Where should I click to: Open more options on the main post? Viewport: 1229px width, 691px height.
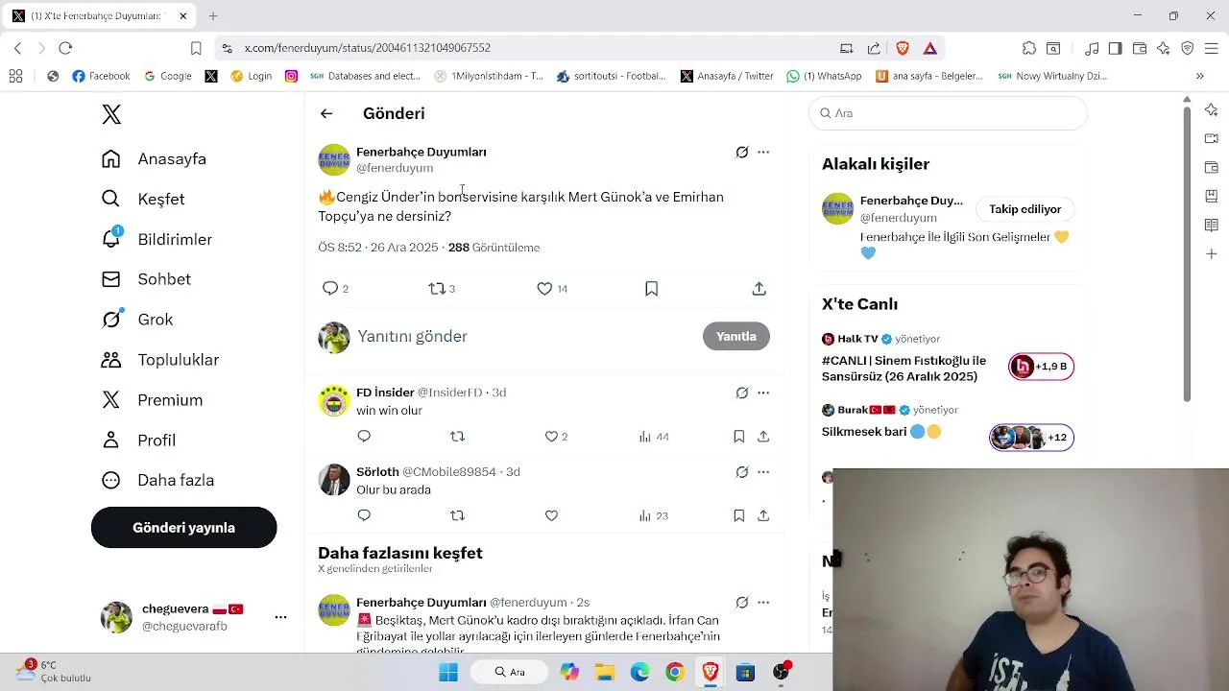tap(763, 152)
